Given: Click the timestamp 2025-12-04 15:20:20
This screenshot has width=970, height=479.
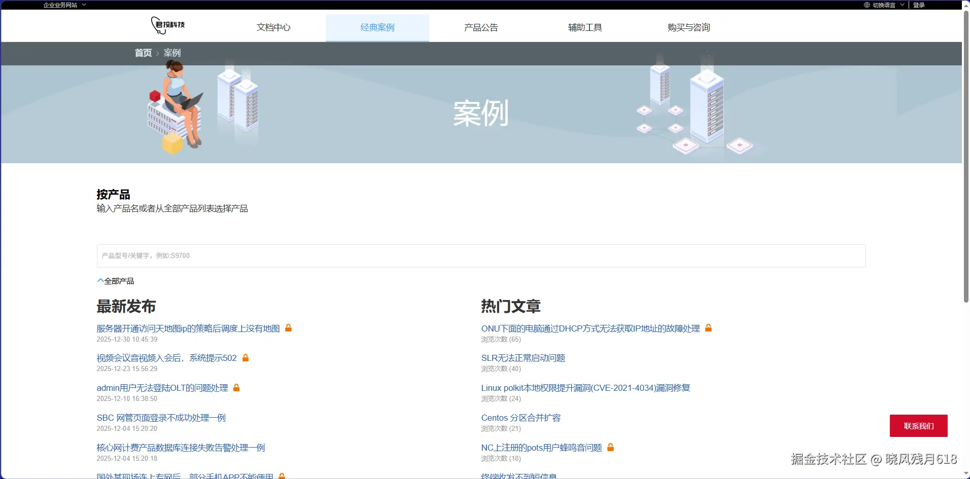Looking at the screenshot, I should pos(127,429).
